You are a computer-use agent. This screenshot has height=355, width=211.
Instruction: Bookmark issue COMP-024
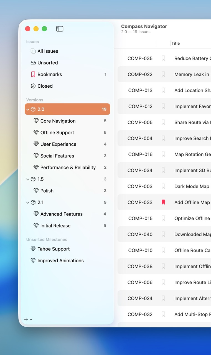coord(163,298)
